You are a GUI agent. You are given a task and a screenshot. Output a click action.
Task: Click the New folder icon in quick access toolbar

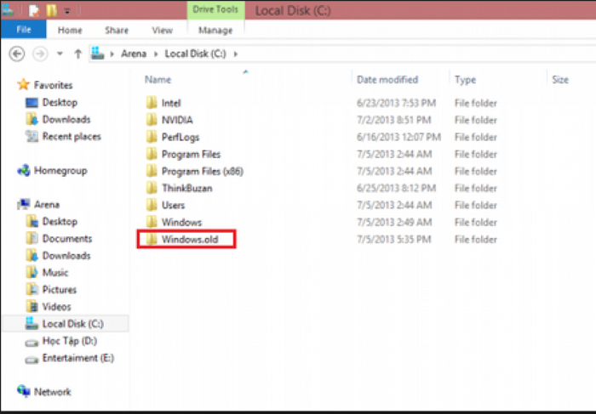(x=51, y=10)
